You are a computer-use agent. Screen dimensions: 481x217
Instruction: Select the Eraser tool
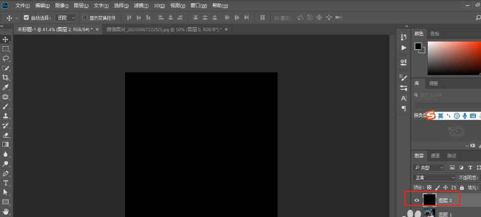pos(6,135)
